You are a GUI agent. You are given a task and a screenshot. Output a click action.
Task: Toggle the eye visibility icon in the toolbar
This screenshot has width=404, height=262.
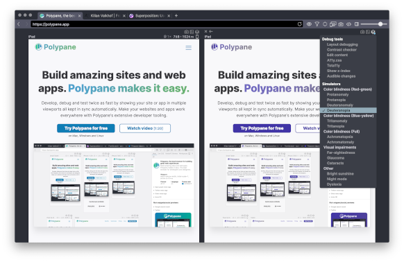point(309,24)
